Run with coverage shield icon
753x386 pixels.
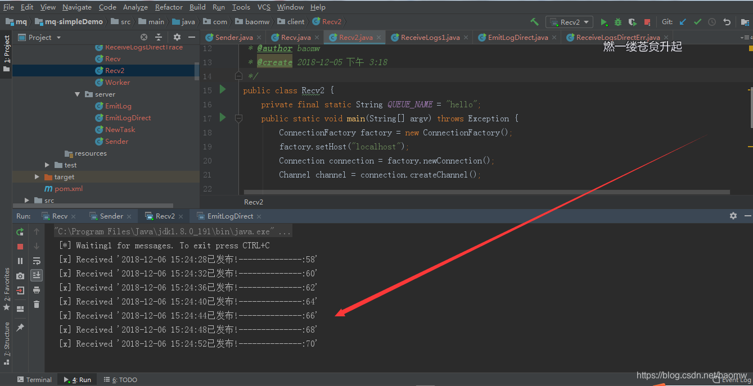point(632,22)
